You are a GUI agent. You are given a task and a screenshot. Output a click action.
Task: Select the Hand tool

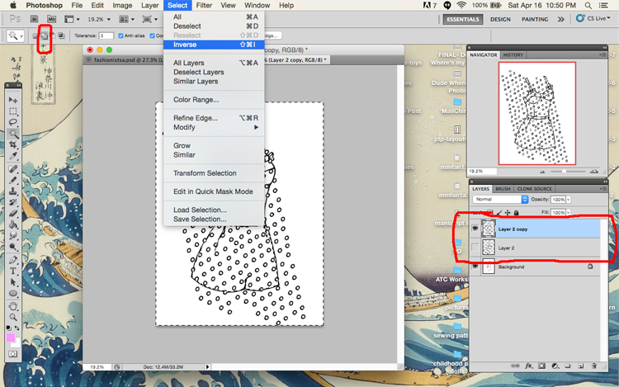[13, 306]
